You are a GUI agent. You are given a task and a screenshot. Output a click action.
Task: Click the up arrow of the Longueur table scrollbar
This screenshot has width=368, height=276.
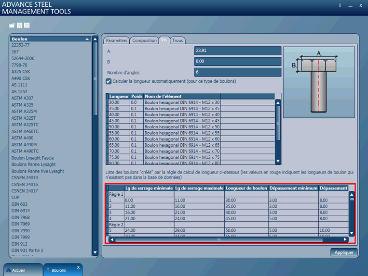point(278,103)
